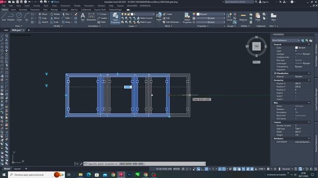Click Match Properties

187,18
